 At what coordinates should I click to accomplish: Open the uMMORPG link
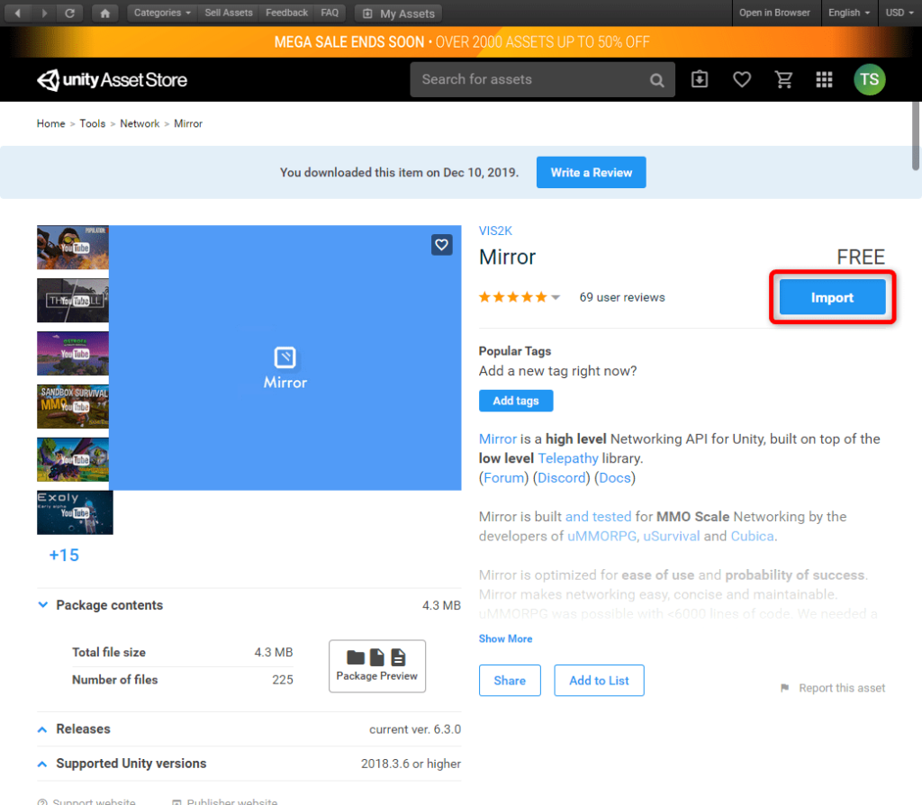point(601,537)
